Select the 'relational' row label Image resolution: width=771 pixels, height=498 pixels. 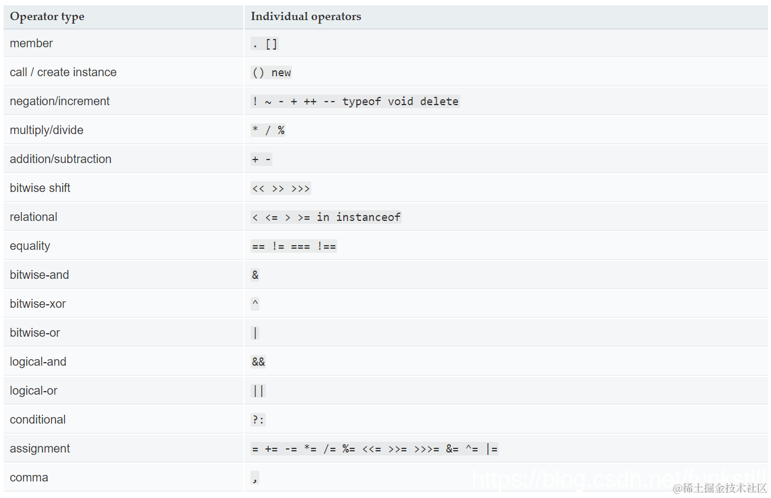pos(34,217)
